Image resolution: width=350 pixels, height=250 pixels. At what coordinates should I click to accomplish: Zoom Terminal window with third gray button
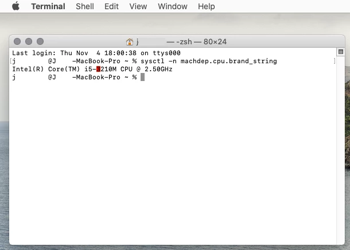click(x=40, y=41)
